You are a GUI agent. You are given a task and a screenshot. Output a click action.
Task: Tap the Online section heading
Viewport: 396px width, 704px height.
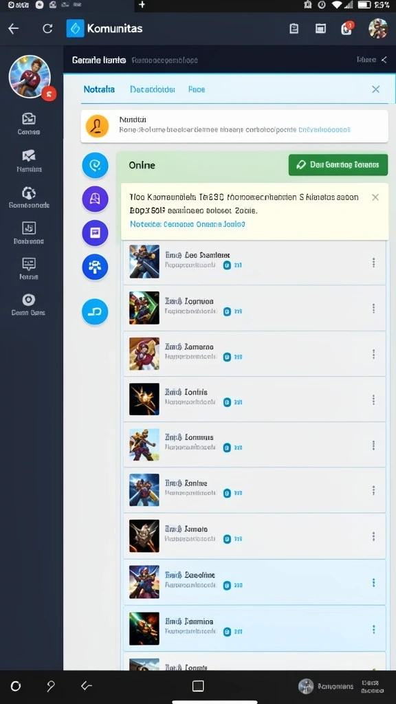(142, 165)
